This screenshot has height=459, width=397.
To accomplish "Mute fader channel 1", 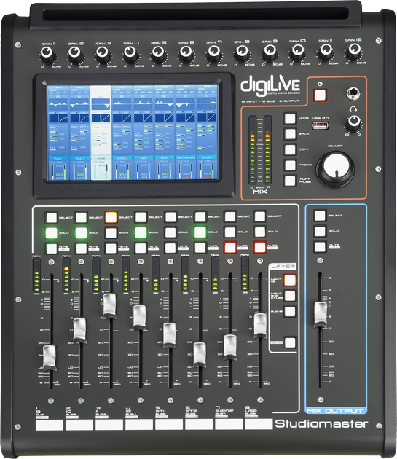I will click(x=52, y=248).
